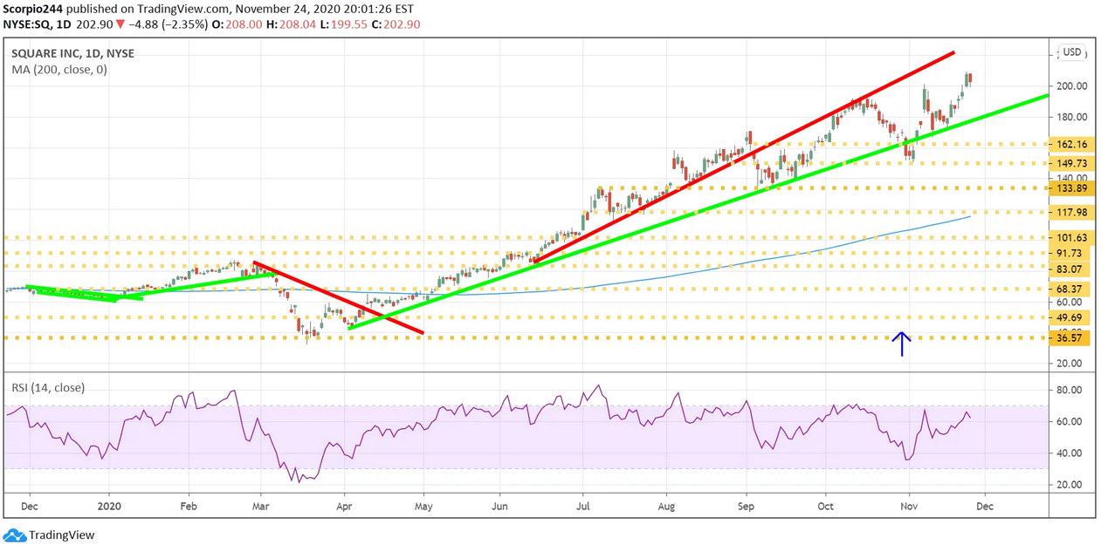The image size is (1101, 545).
Task: Click the RSI 40.00 axis label
Action: tap(1070, 453)
